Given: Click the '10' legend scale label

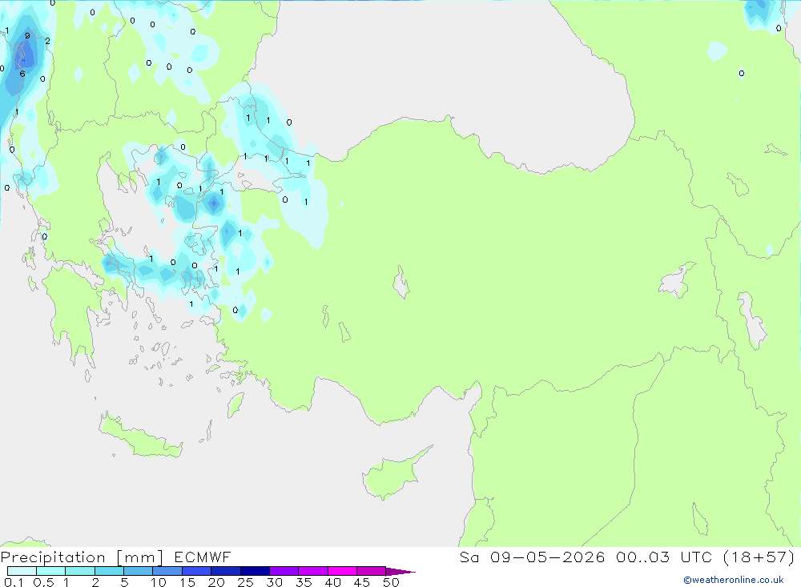Looking at the screenshot, I should tap(159, 582).
